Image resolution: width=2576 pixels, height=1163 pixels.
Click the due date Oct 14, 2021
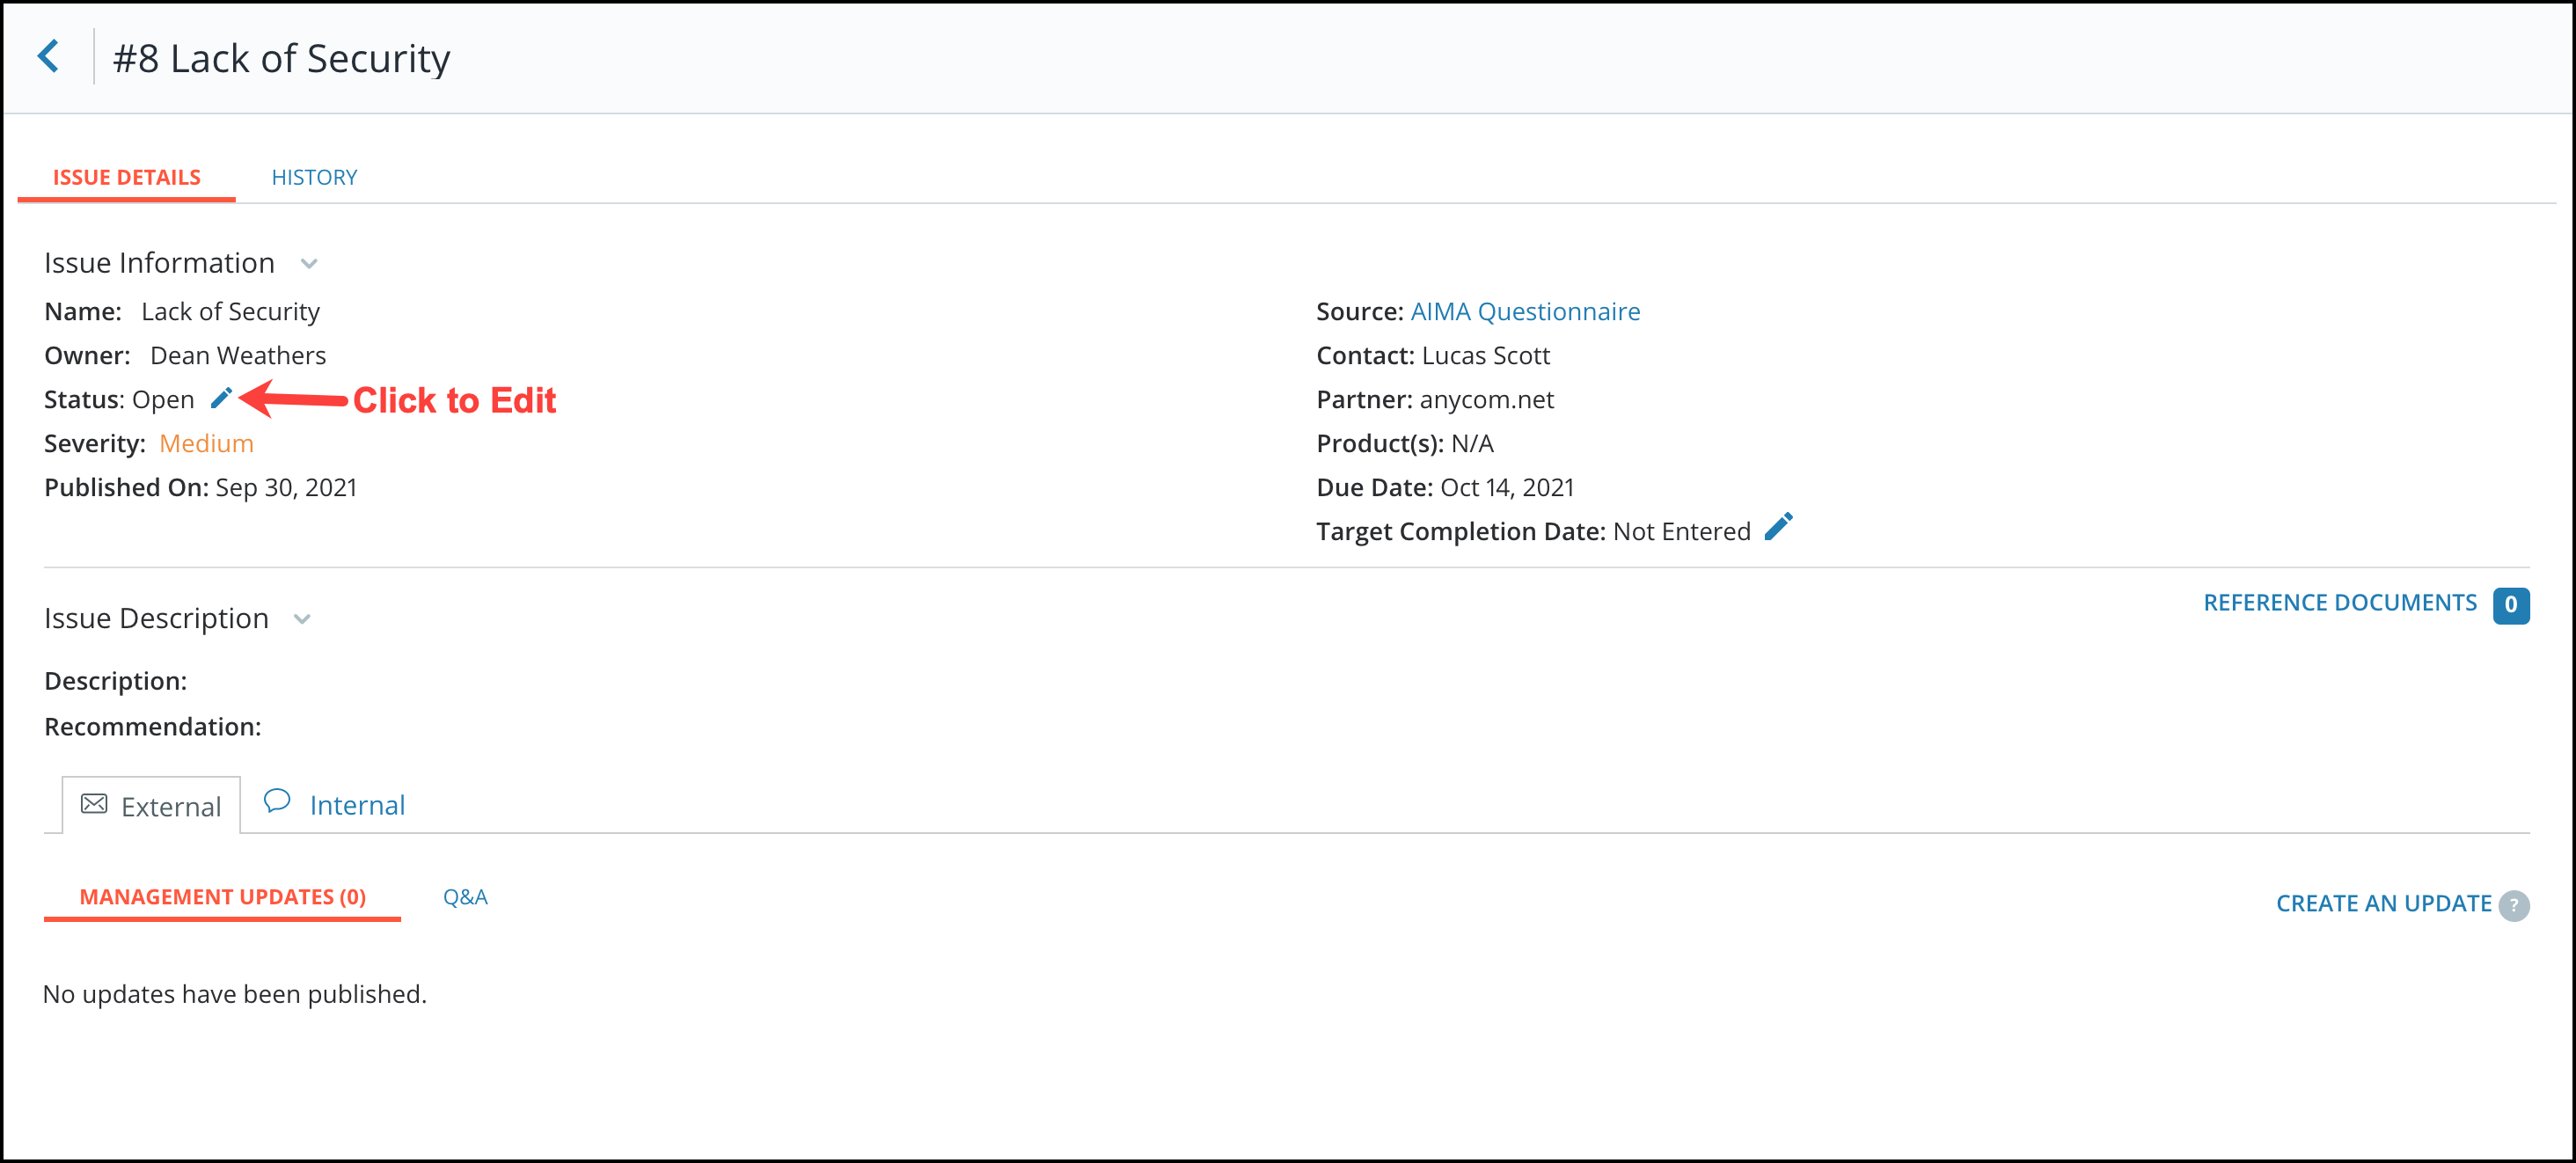click(x=1507, y=488)
